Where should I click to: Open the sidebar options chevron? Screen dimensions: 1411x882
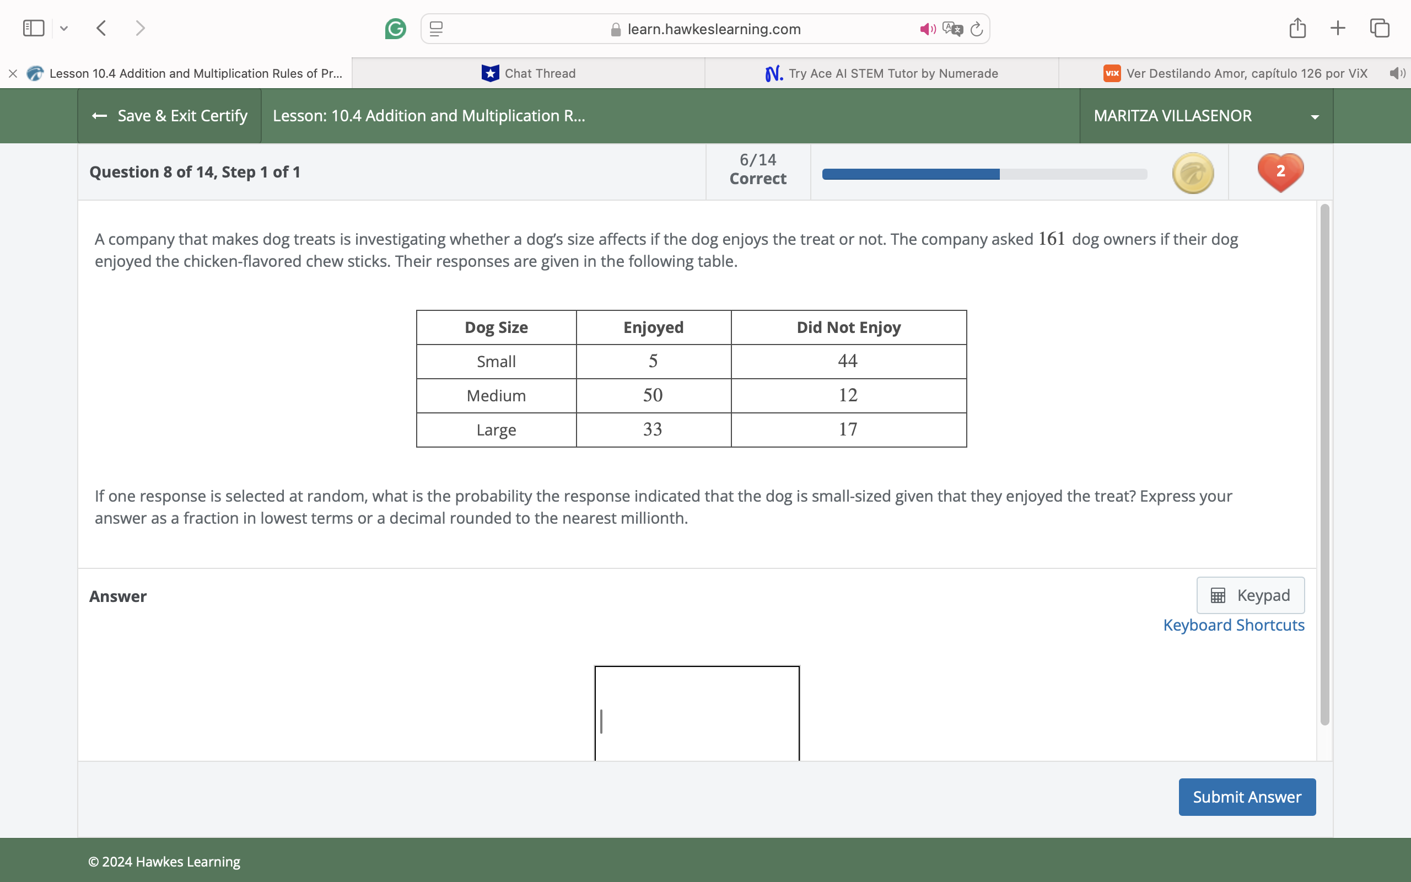coord(64,28)
